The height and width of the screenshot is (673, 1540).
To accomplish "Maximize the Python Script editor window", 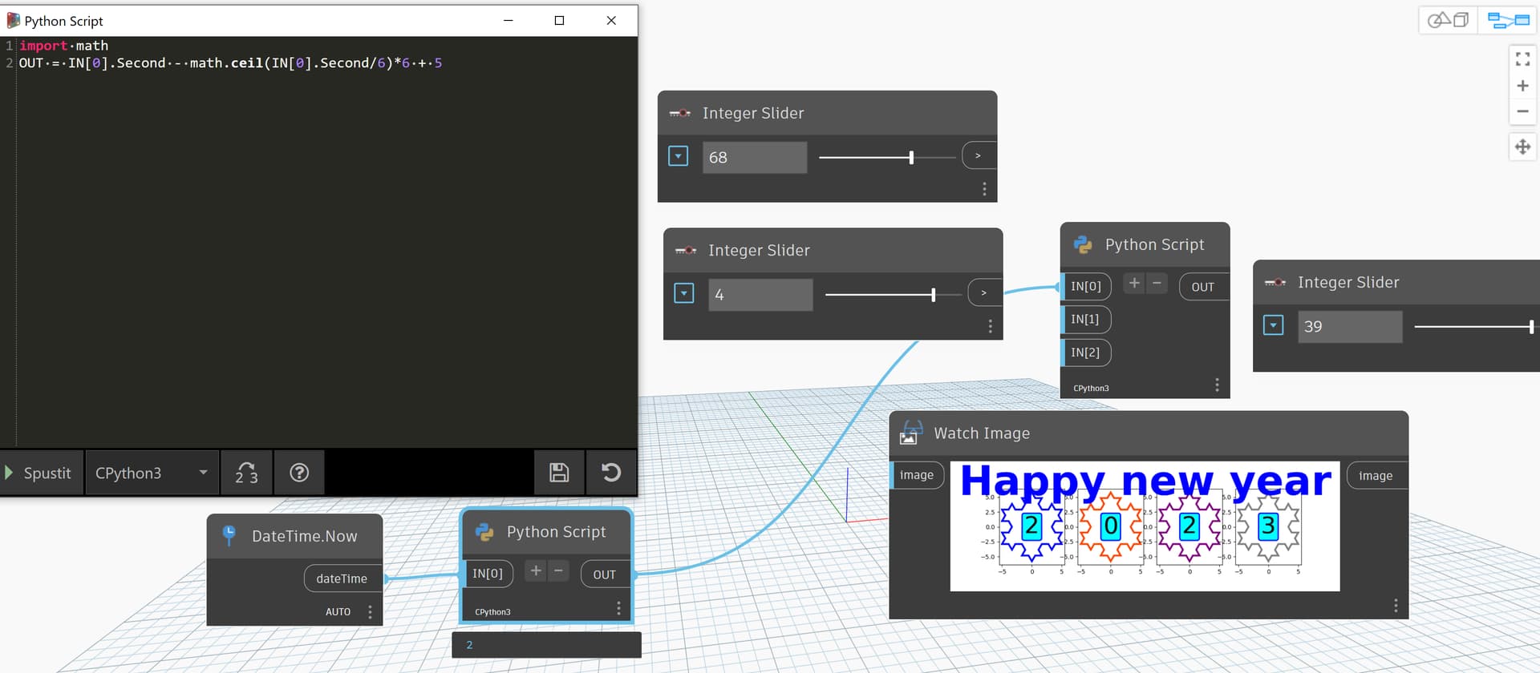I will coord(559,21).
